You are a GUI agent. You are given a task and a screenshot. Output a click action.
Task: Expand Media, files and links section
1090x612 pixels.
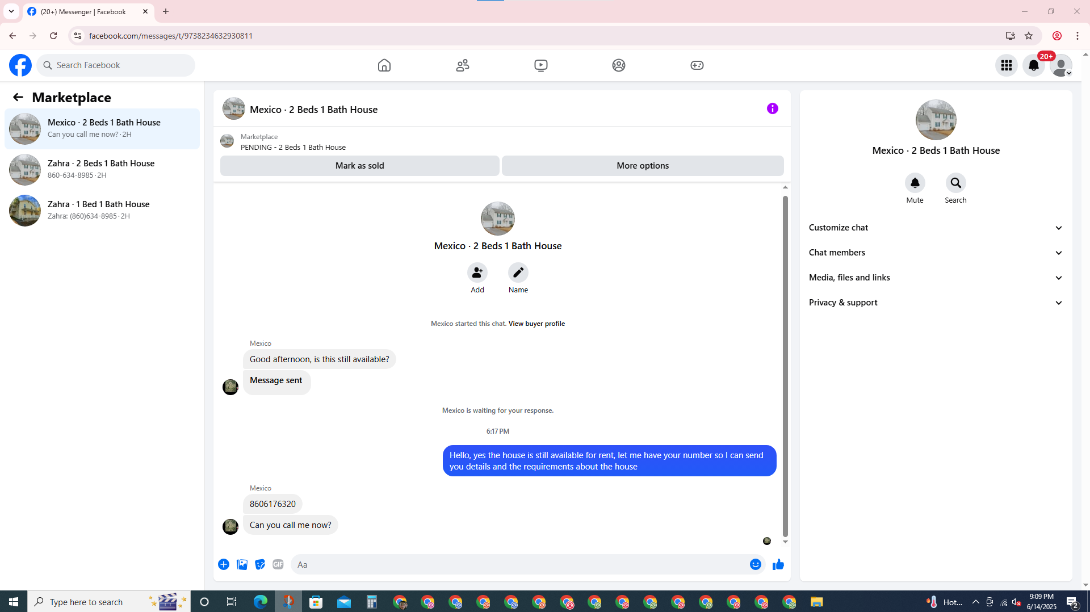[936, 278]
